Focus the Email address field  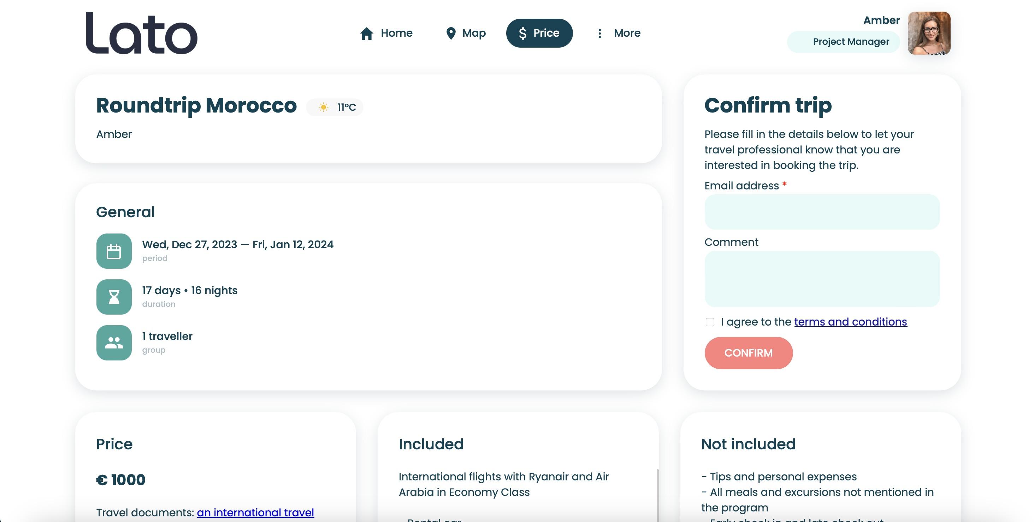point(822,212)
